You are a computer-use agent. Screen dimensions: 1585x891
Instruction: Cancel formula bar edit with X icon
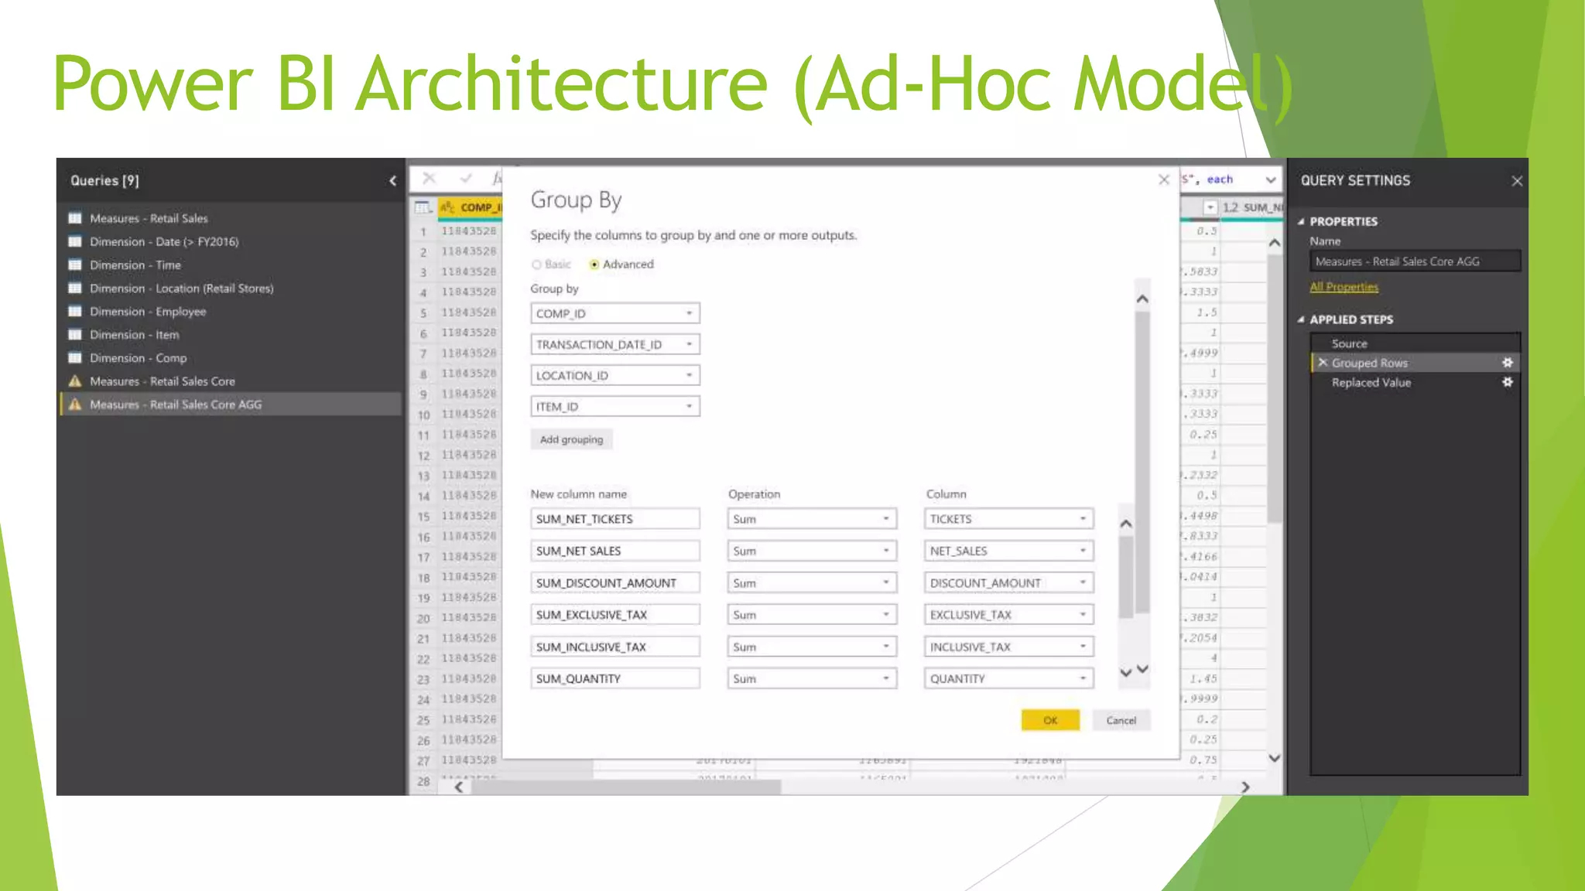coord(430,179)
